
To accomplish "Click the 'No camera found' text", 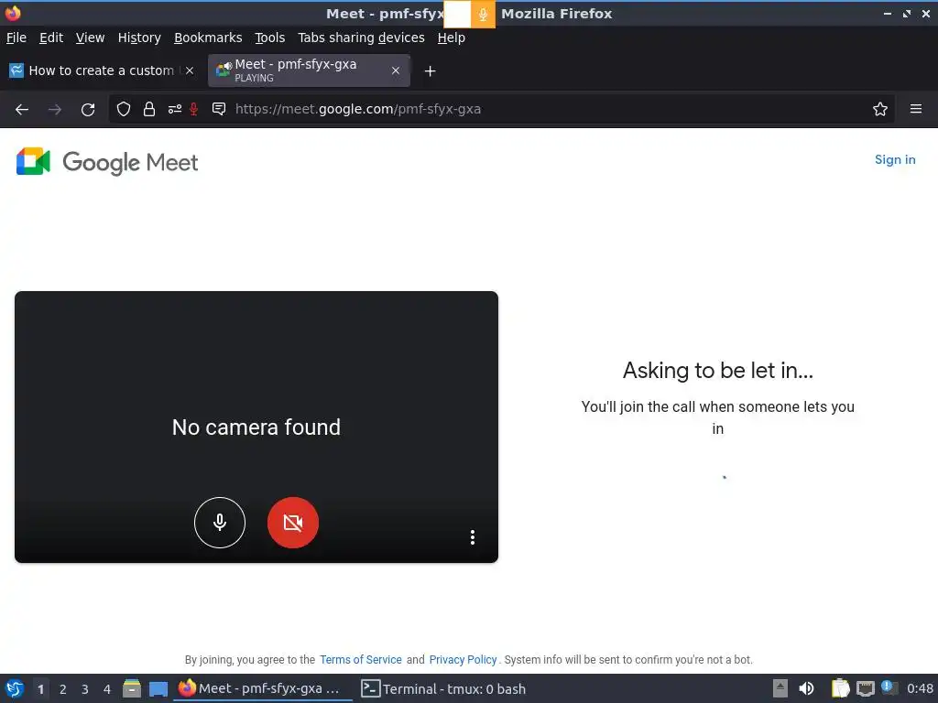I will [256, 427].
